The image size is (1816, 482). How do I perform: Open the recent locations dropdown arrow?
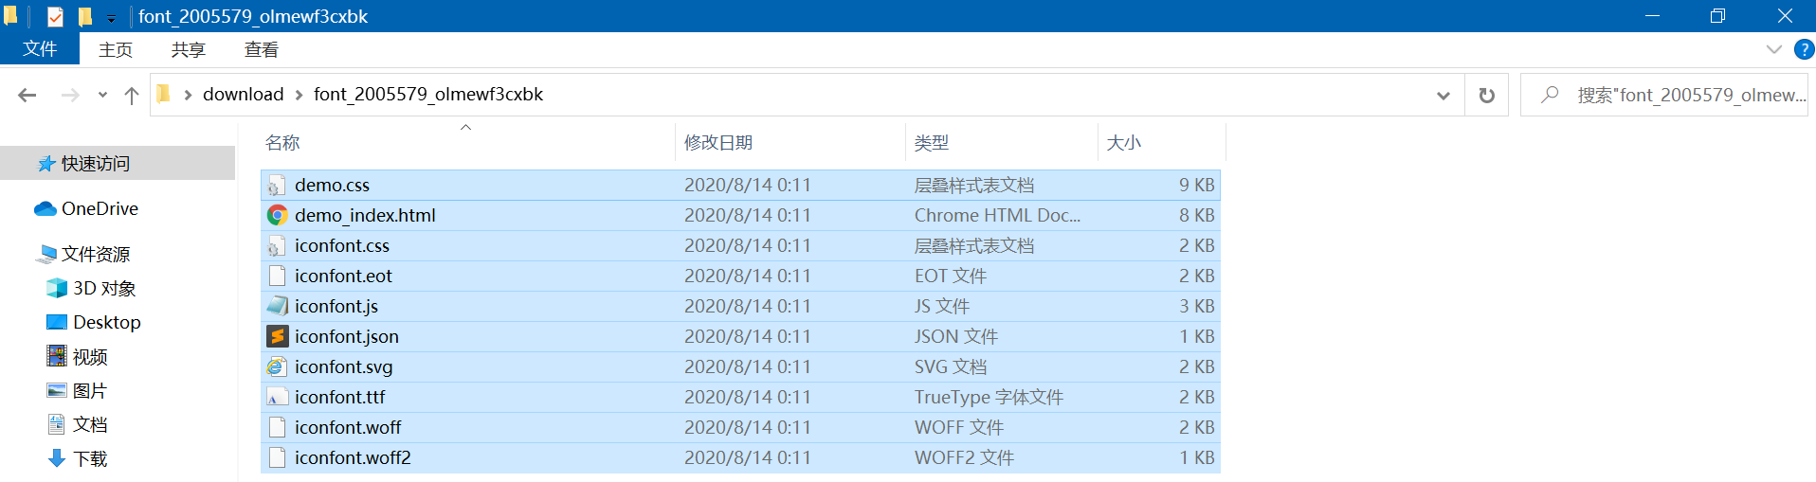pos(102,95)
